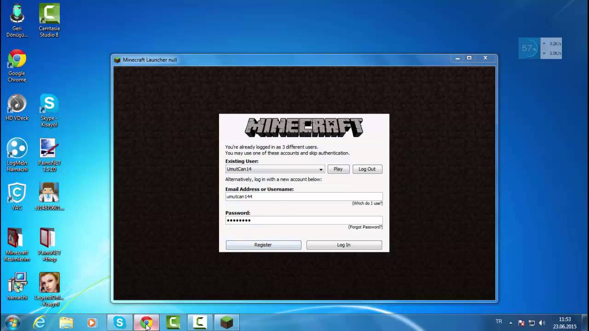Close the Minecraft Launcher window
589x331 pixels.
tap(485, 58)
